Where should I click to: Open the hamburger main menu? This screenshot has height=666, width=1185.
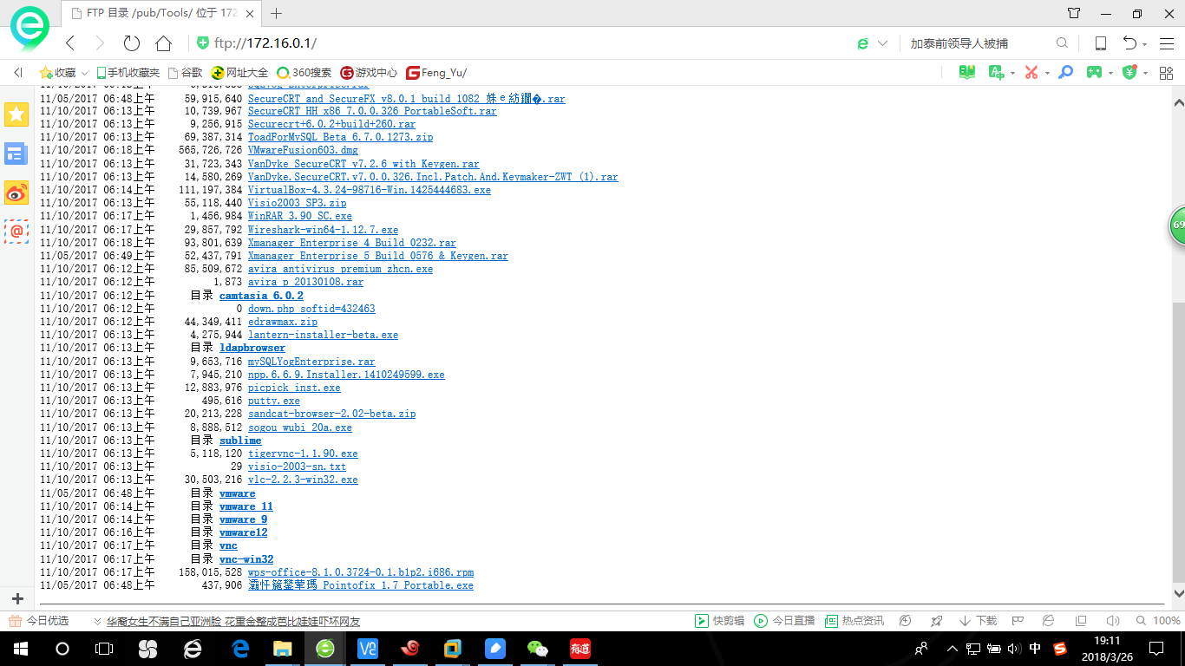coord(1165,43)
